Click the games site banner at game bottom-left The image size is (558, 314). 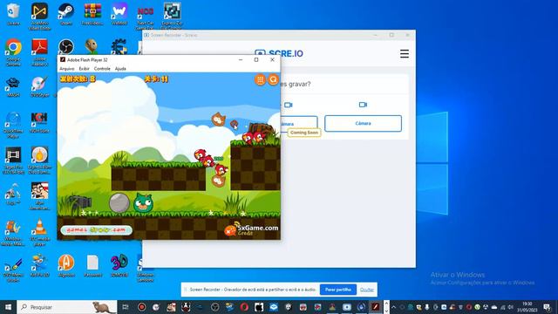point(97,230)
